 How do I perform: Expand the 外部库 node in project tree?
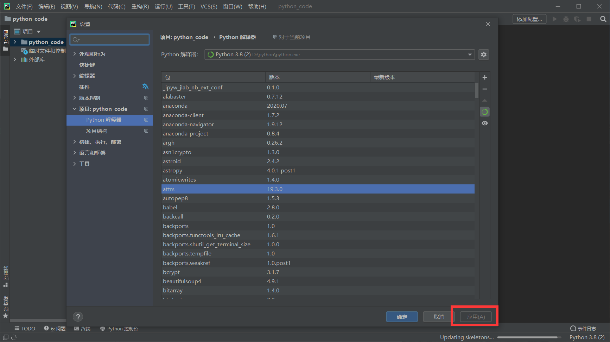(15, 59)
